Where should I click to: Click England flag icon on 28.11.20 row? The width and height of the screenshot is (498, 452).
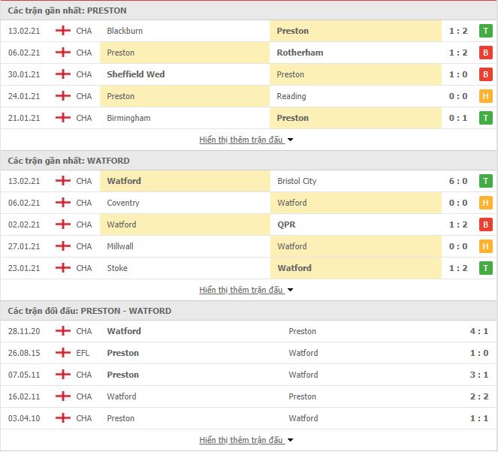(x=63, y=331)
